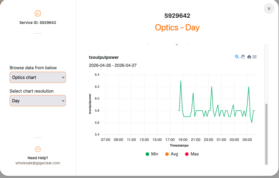Email wholesale@gigaclear.com link
This screenshot has height=178, width=279.
pyautogui.click(x=38, y=163)
